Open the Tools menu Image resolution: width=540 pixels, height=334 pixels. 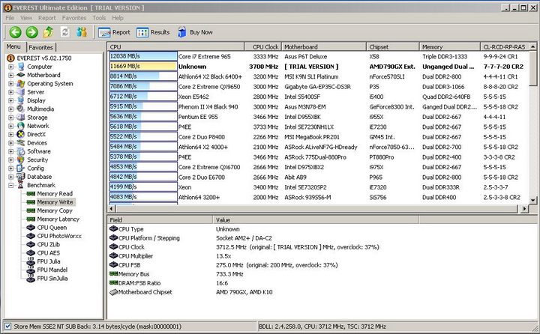(x=99, y=17)
